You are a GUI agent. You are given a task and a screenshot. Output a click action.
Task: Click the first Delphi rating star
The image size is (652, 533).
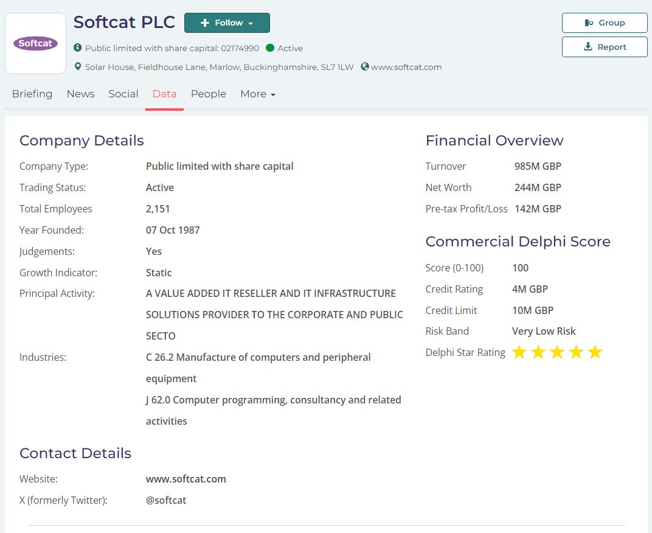click(519, 352)
